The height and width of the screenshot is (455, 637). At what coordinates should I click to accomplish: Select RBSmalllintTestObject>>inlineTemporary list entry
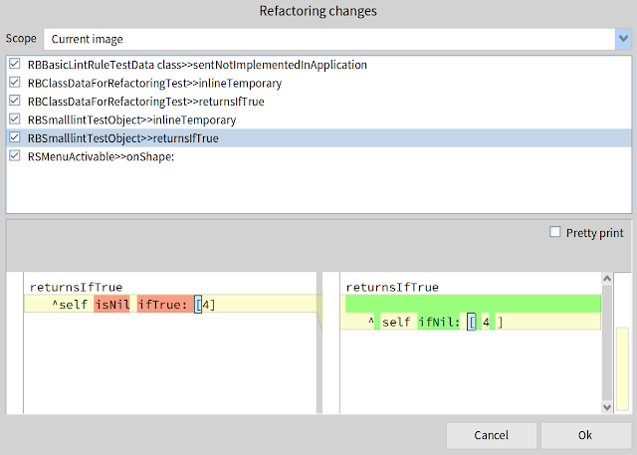[145, 119]
